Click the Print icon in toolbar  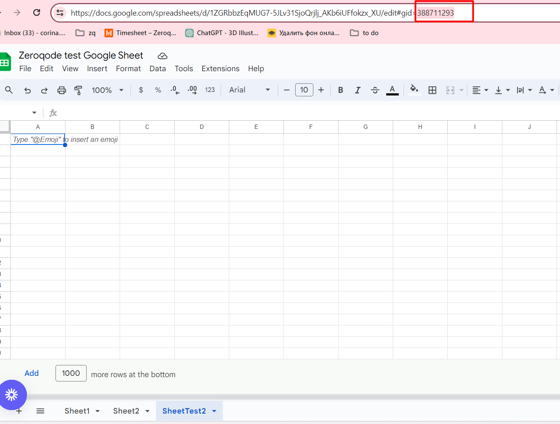point(62,90)
